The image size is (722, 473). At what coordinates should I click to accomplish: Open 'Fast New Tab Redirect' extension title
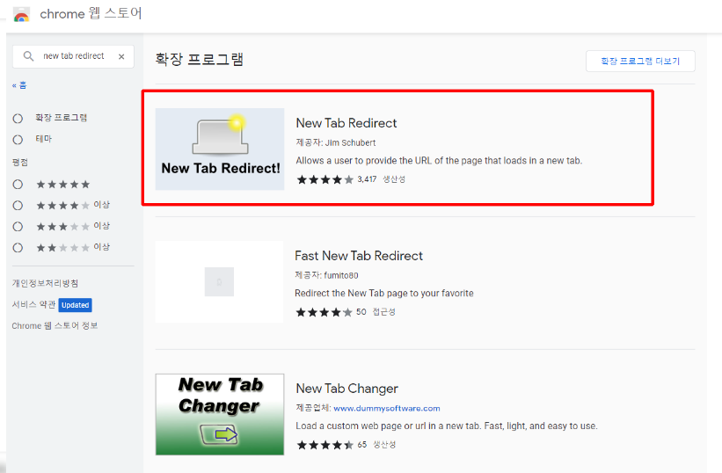pyautogui.click(x=359, y=256)
